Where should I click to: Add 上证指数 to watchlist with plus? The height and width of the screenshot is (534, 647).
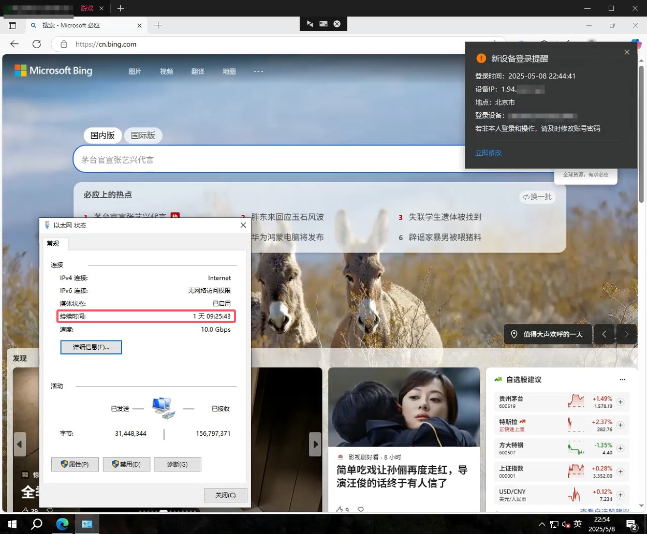[620, 472]
